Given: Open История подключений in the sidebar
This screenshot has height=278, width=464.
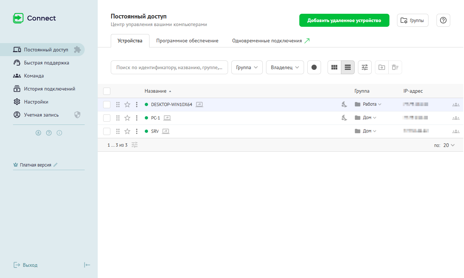Looking at the screenshot, I should point(50,89).
